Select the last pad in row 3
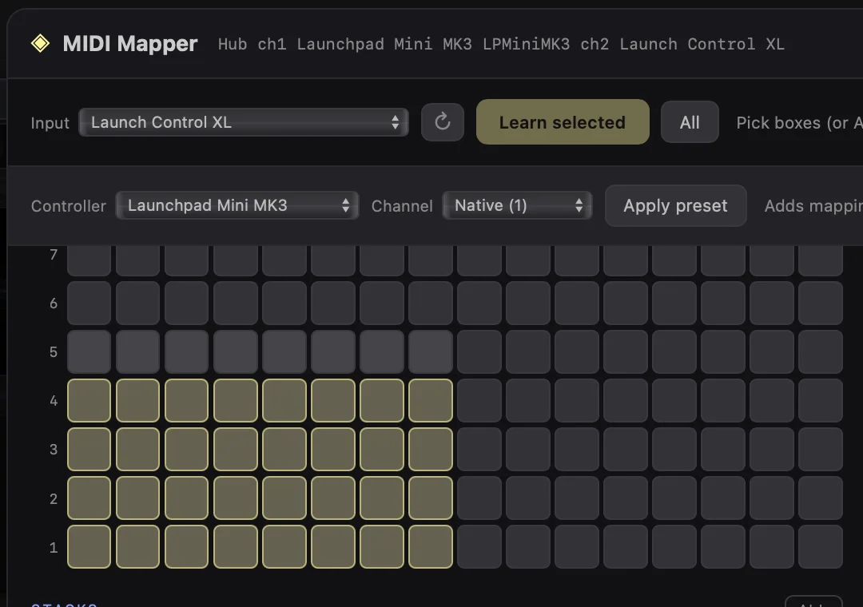This screenshot has width=863, height=607. 821,450
